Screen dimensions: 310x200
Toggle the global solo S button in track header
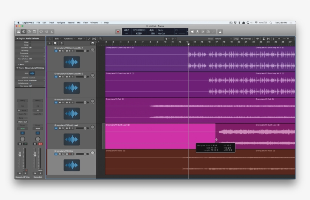62,43
